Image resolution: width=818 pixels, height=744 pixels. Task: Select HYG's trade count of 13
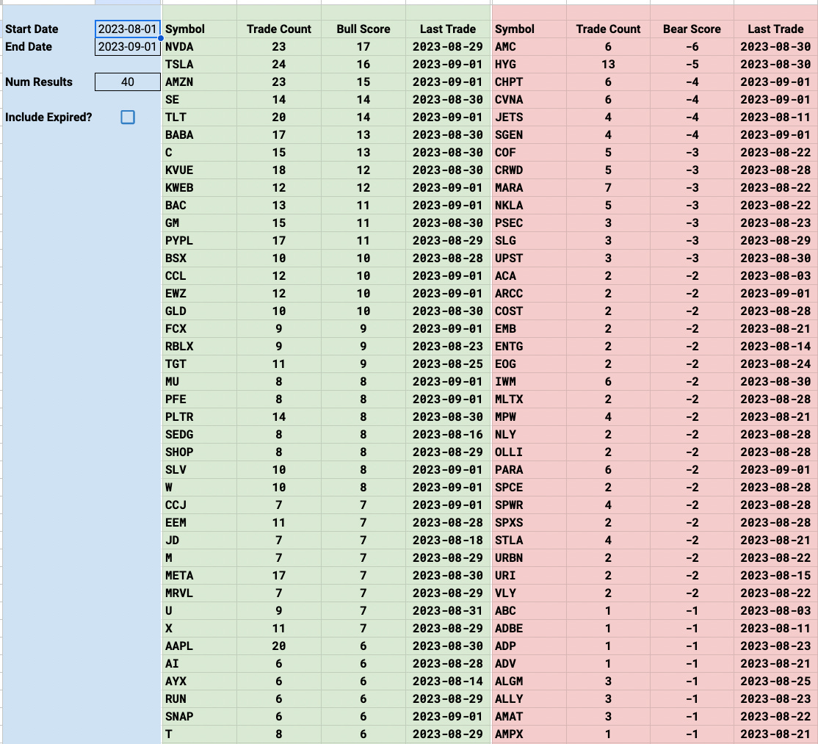(608, 64)
